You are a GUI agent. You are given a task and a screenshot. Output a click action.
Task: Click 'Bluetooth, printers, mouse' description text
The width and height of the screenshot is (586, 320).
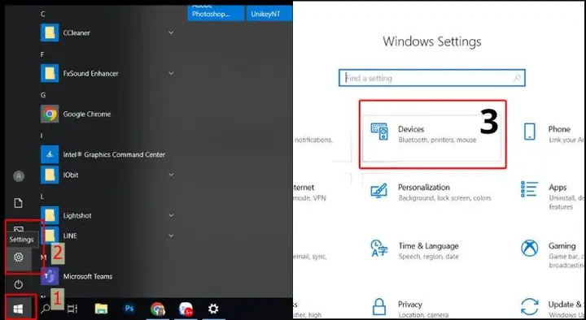coord(437,140)
